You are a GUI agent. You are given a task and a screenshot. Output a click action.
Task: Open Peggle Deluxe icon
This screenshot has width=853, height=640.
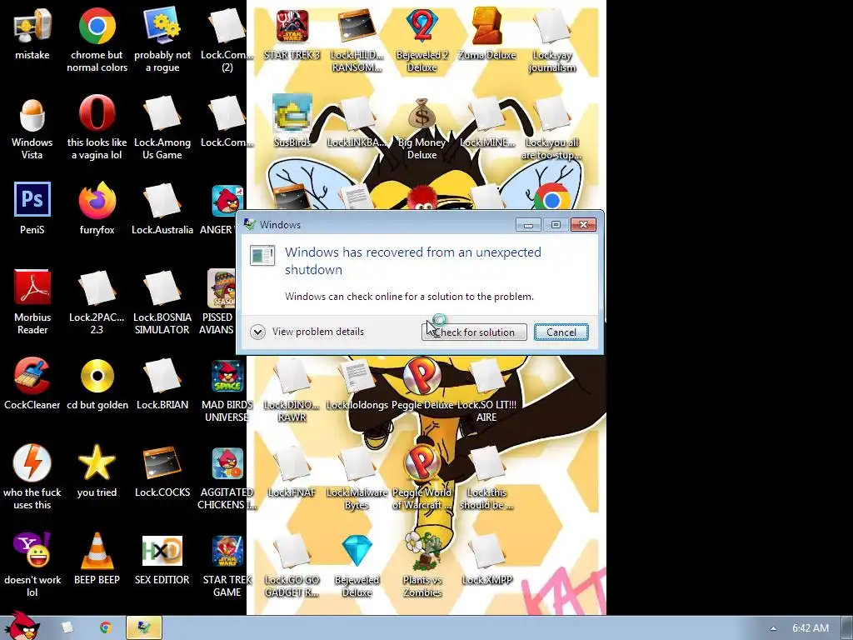[422, 376]
